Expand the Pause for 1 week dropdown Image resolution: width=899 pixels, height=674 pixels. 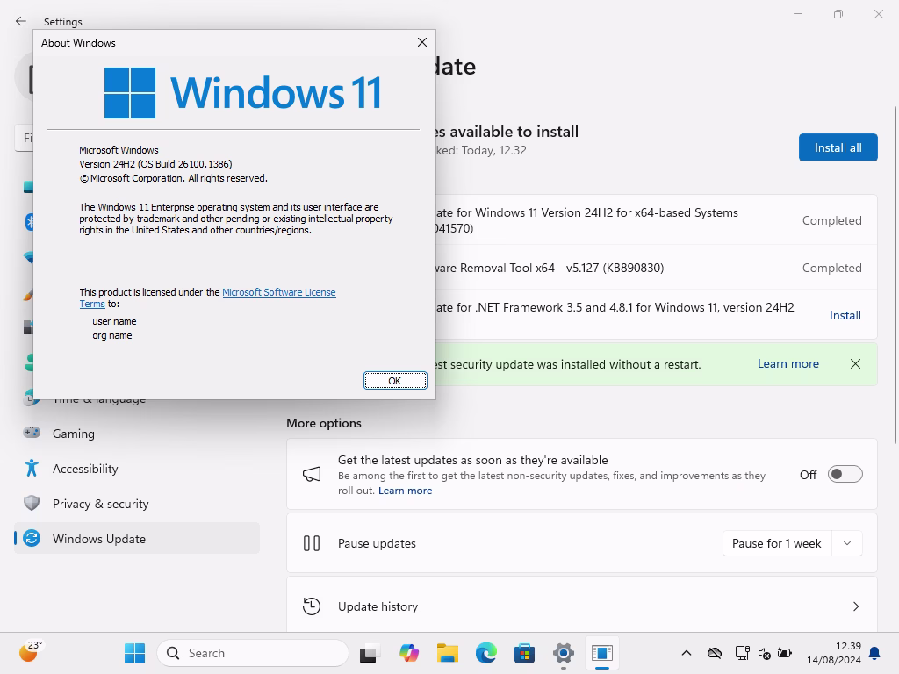[846, 543]
